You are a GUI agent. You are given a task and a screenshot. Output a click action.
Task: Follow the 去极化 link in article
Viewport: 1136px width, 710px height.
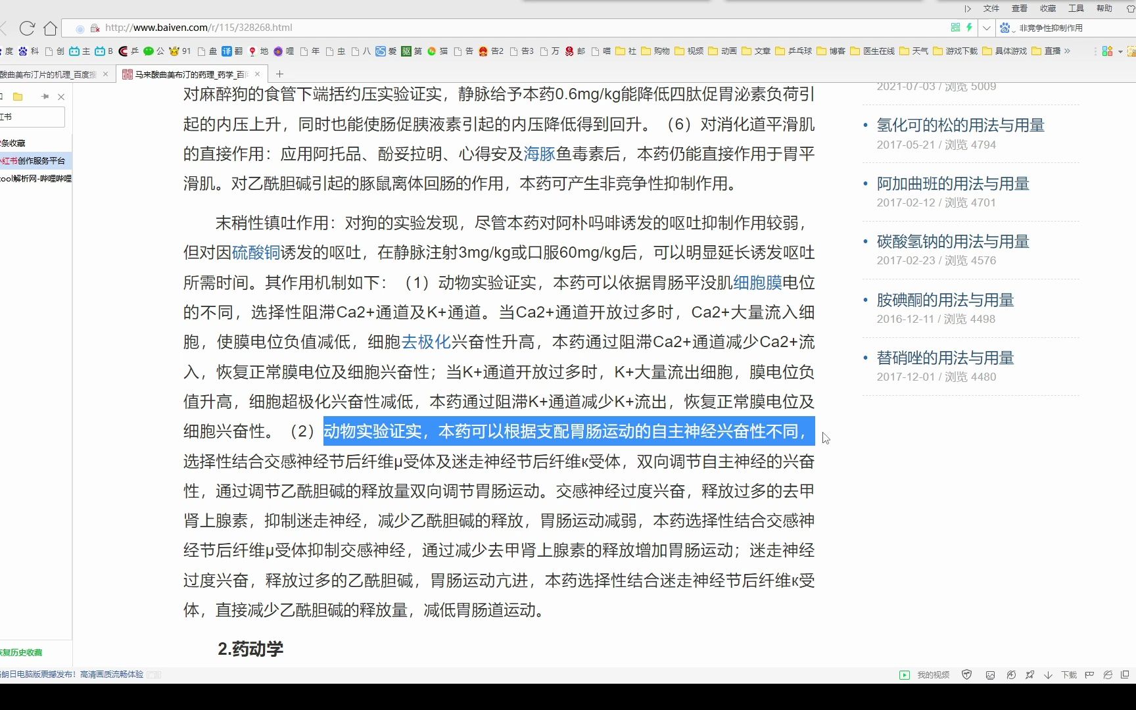point(426,342)
